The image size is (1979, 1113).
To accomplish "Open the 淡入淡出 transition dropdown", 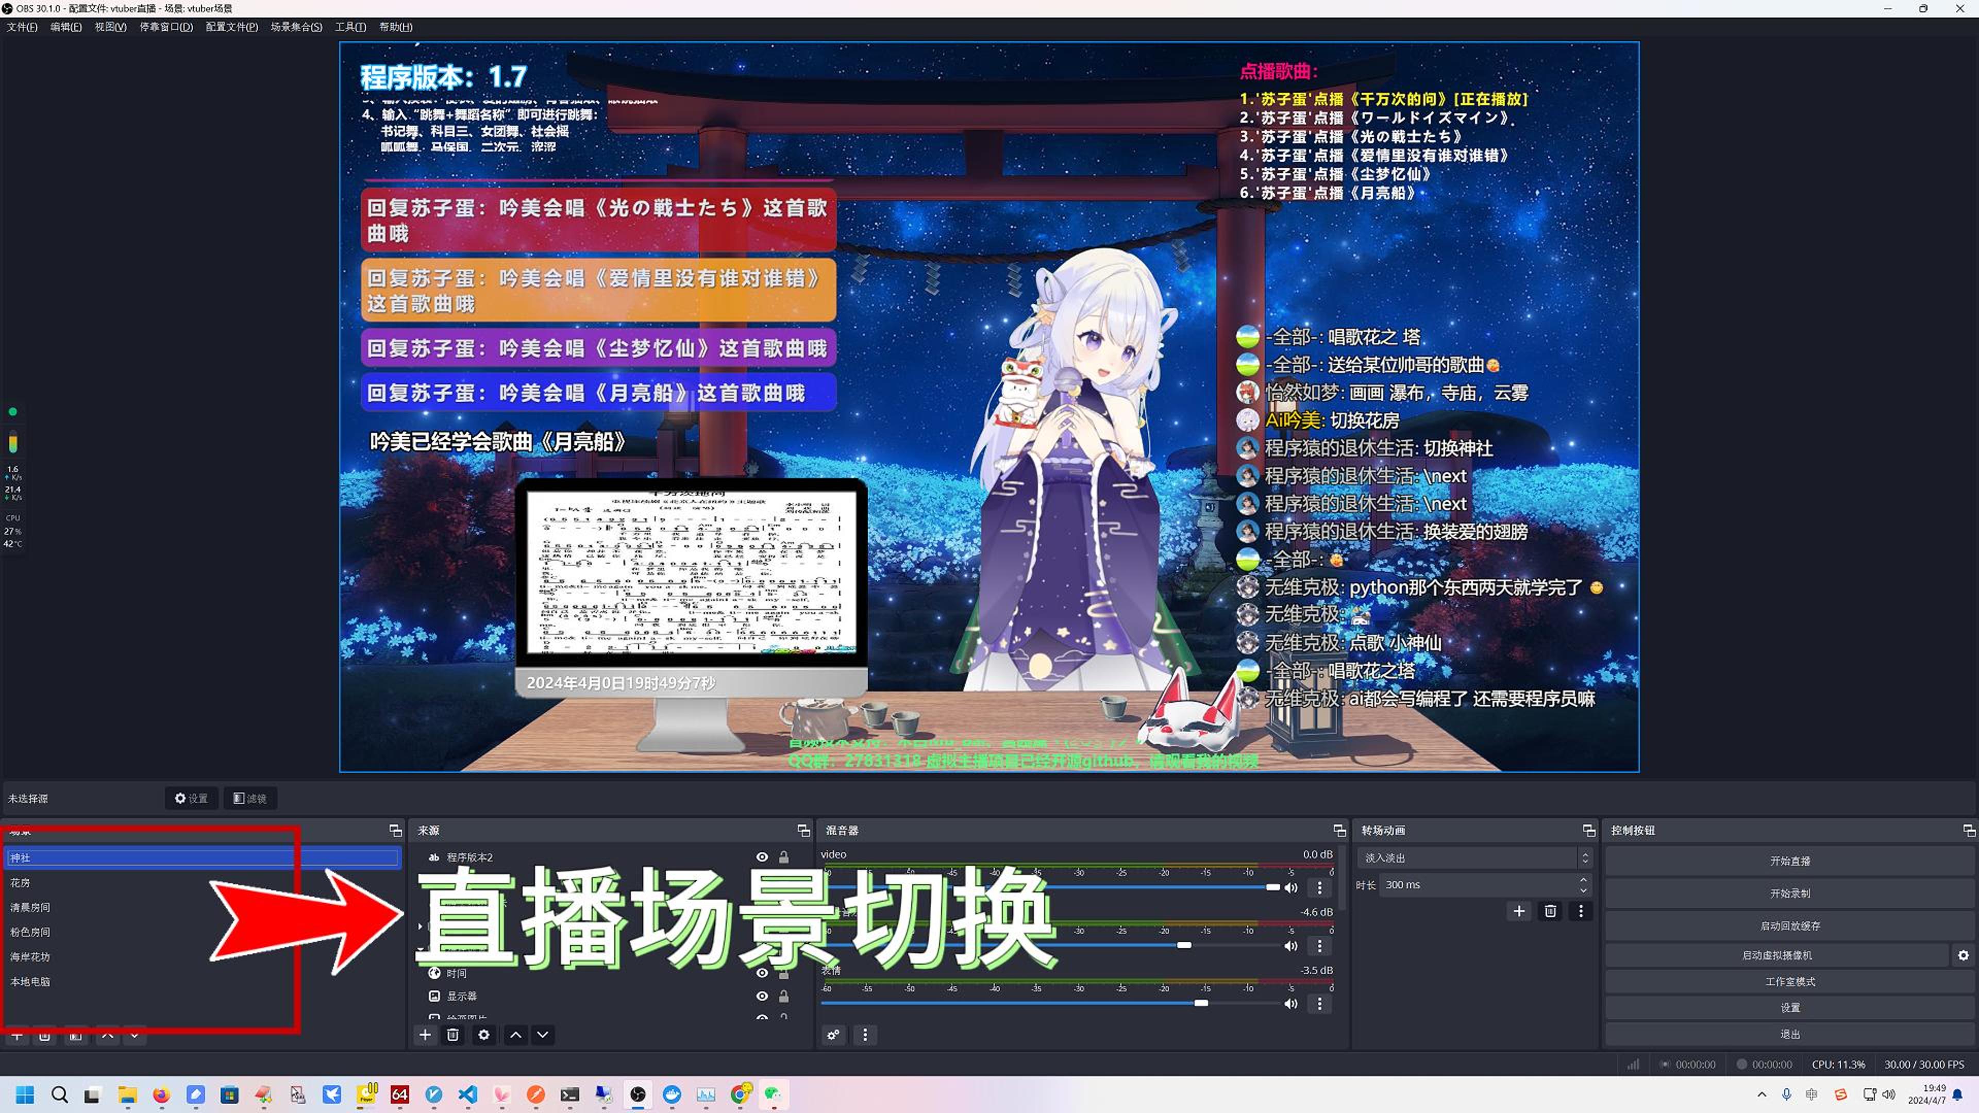I will point(1474,858).
